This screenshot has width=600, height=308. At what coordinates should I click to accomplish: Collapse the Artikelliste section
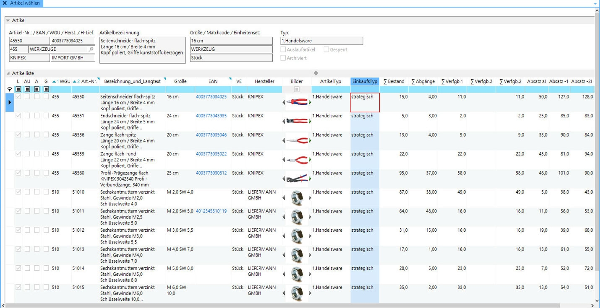[x=8, y=73]
